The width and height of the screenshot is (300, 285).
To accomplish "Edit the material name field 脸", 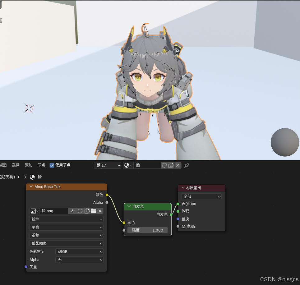I will [x=147, y=165].
